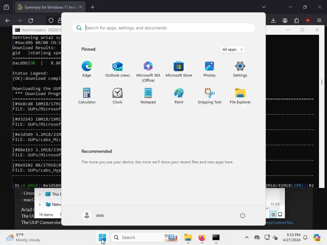
Task: Click the Firefox View icon
Action: pyautogui.click(x=6, y=7)
